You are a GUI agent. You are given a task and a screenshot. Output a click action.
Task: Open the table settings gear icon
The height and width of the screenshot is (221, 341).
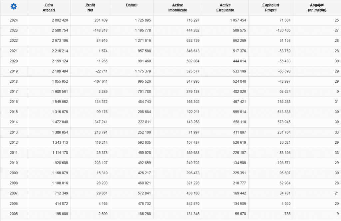pyautogui.click(x=13, y=7)
